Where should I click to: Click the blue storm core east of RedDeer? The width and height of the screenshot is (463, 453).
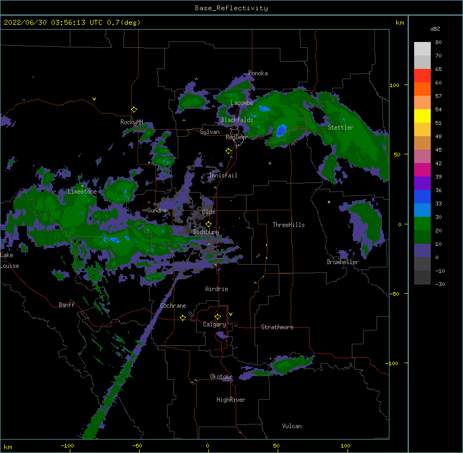tap(281, 130)
